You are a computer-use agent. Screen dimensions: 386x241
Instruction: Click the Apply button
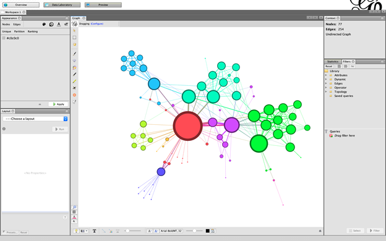(58, 104)
